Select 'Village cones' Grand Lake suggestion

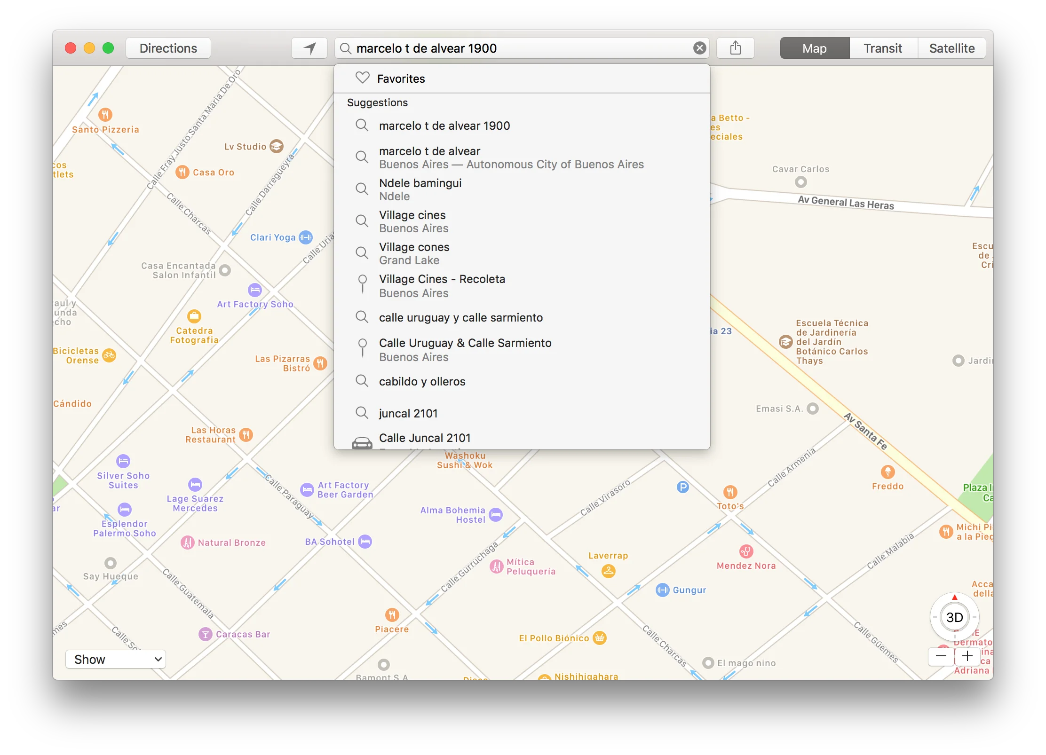[x=522, y=253]
